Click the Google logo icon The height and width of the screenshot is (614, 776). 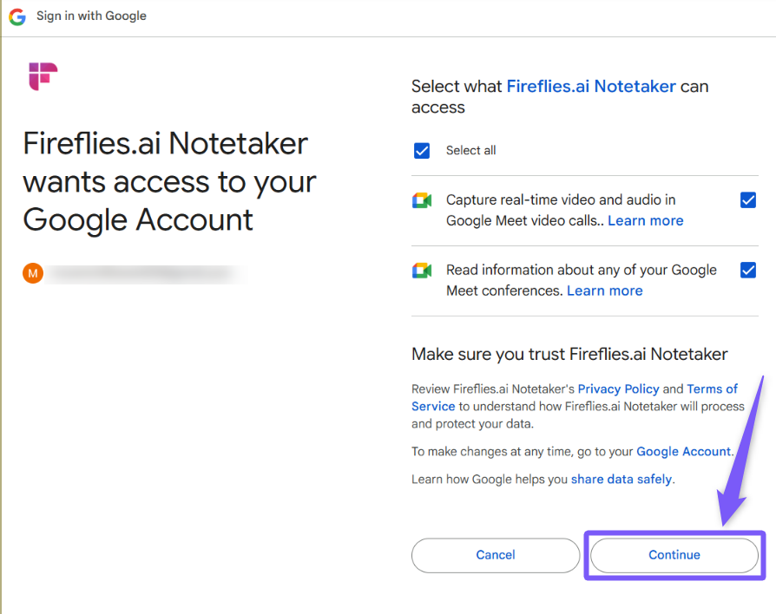[x=17, y=16]
